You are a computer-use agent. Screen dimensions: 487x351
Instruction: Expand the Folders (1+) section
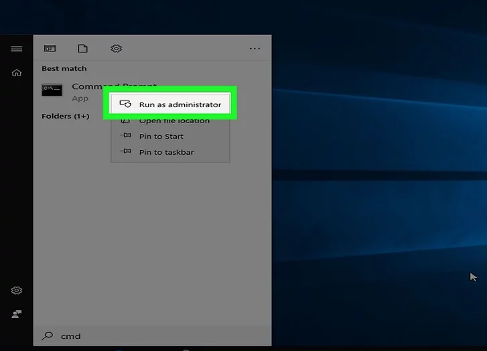point(65,117)
